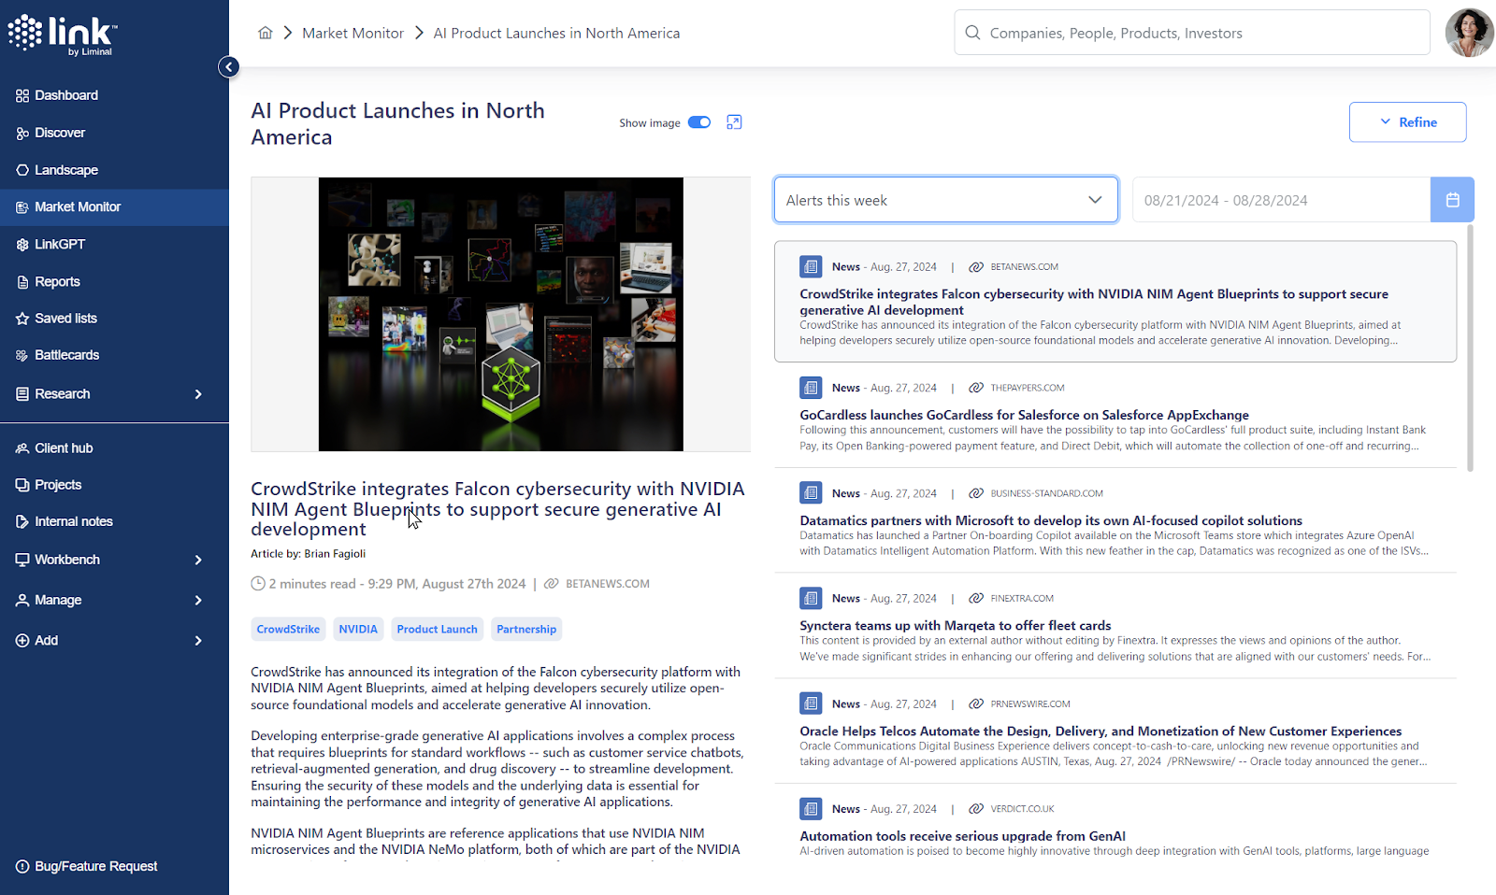The width and height of the screenshot is (1496, 895).
Task: Click the news icon on the Oracle item
Action: [x=811, y=703]
